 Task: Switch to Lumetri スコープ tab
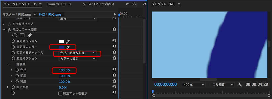[59, 4]
